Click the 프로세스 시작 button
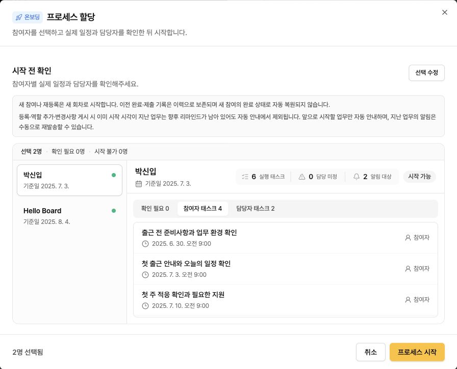457x369 pixels. coord(417,352)
